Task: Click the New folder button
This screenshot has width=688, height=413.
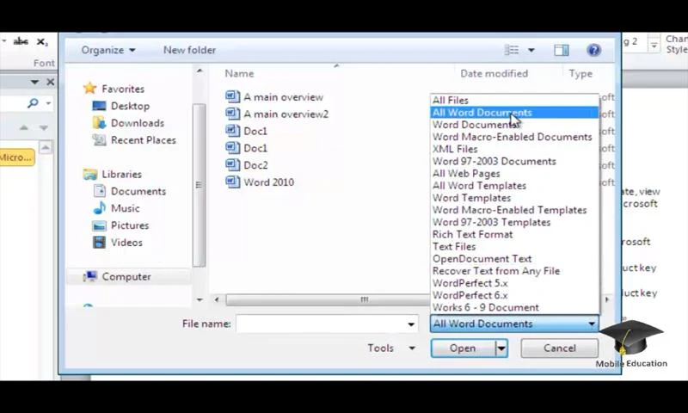Action: point(189,50)
